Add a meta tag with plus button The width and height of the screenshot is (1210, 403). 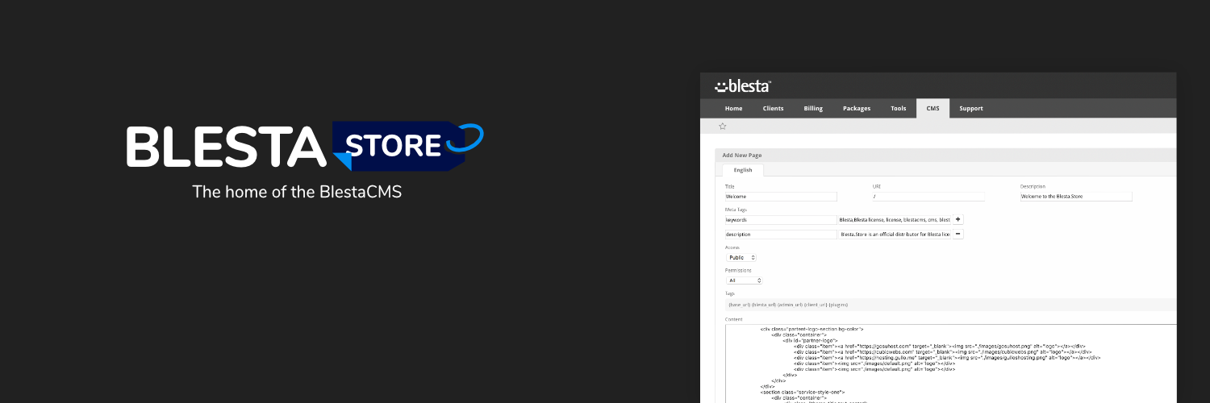click(x=958, y=219)
